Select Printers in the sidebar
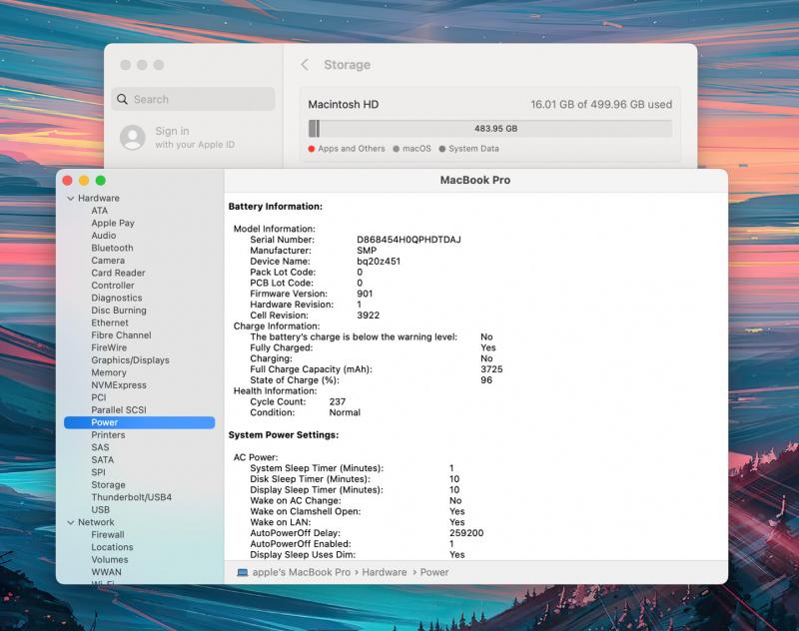The image size is (799, 631). click(x=108, y=435)
